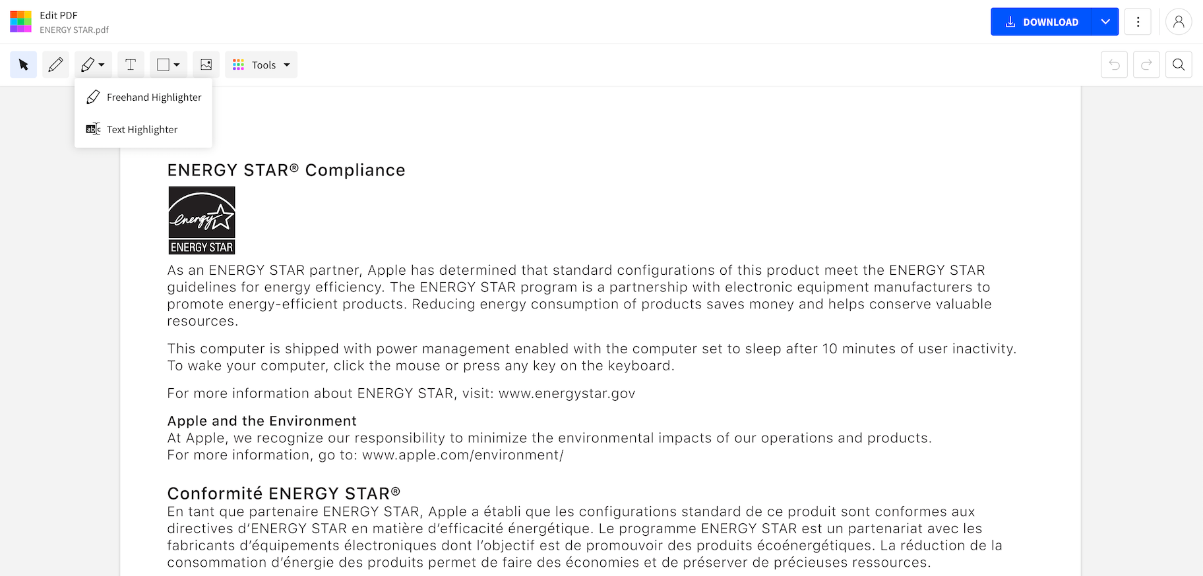Select the pencil draw tool
The width and height of the screenshot is (1203, 576).
[55, 65]
